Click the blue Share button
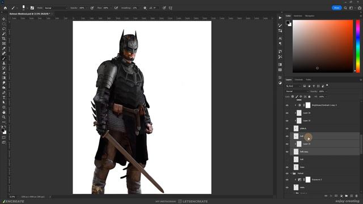The image size is (363, 204). (336, 8)
